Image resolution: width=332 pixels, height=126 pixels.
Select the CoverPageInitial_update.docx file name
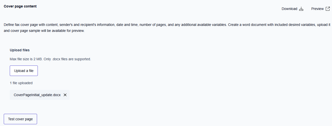pos(37,95)
